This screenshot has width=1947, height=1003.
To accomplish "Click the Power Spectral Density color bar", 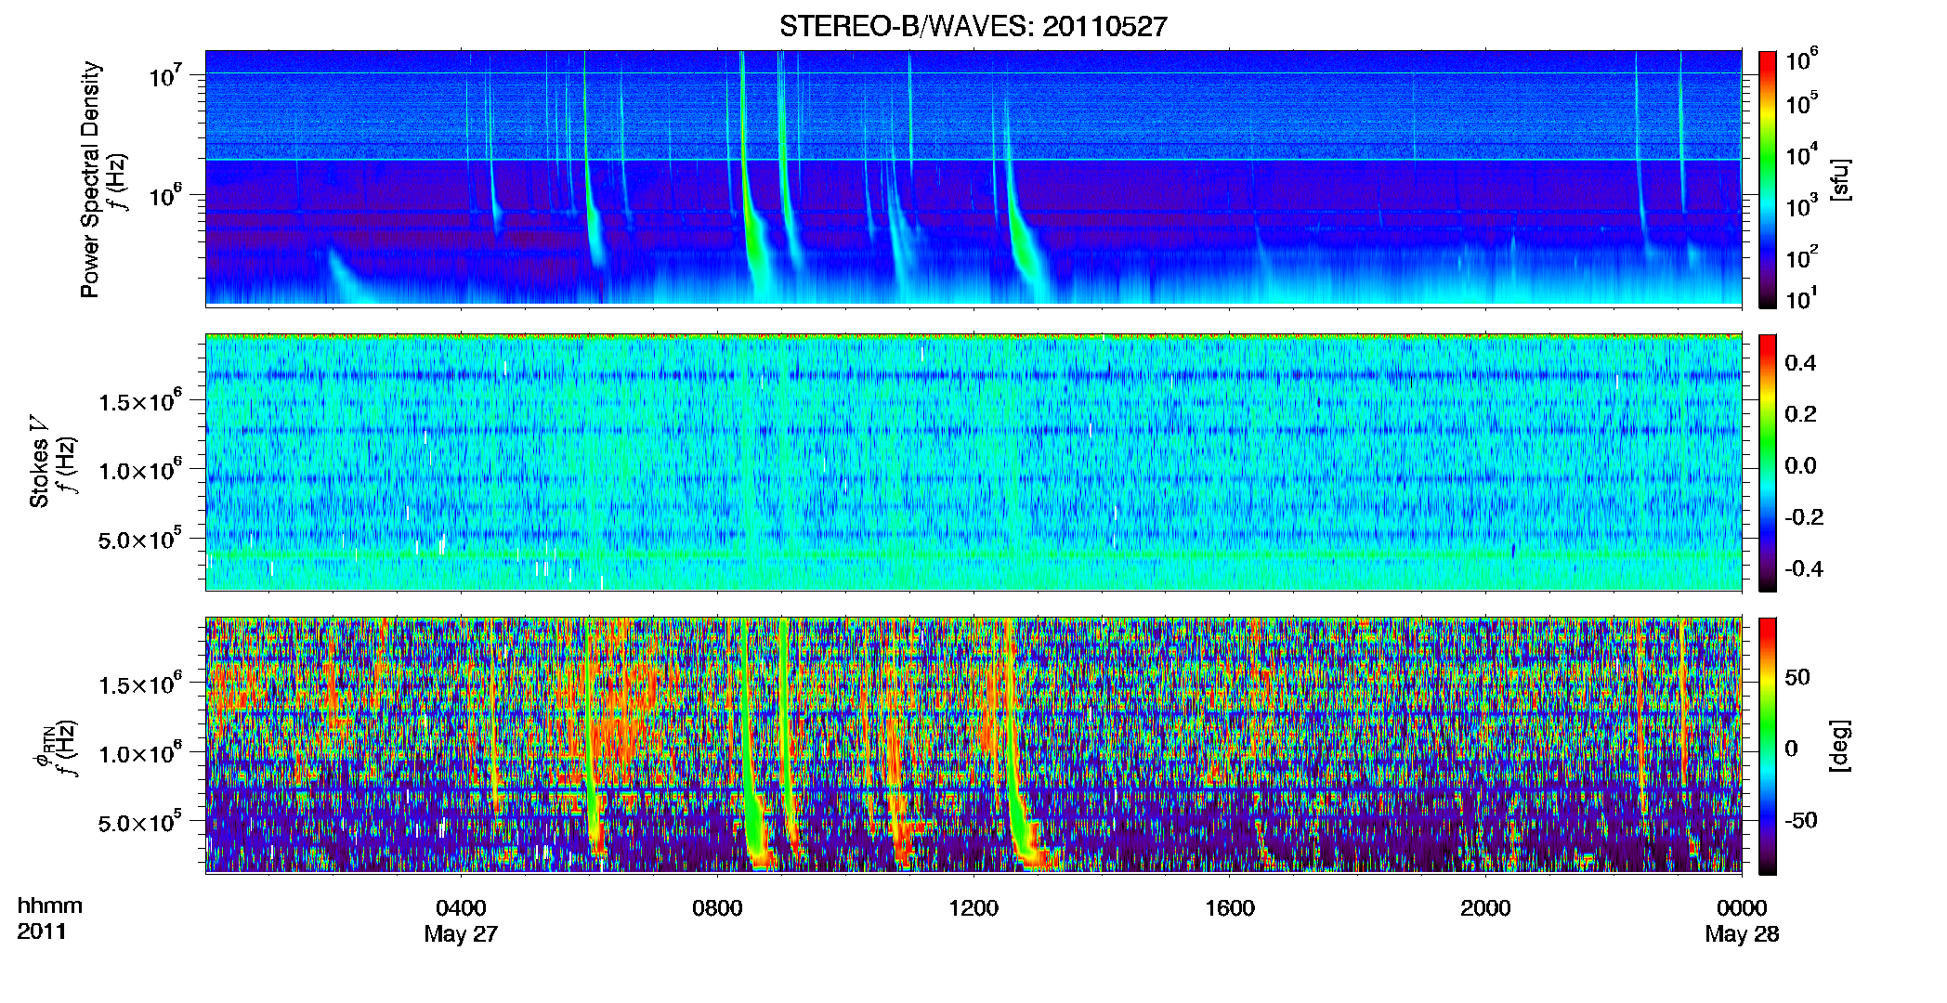I will tap(1768, 179).
